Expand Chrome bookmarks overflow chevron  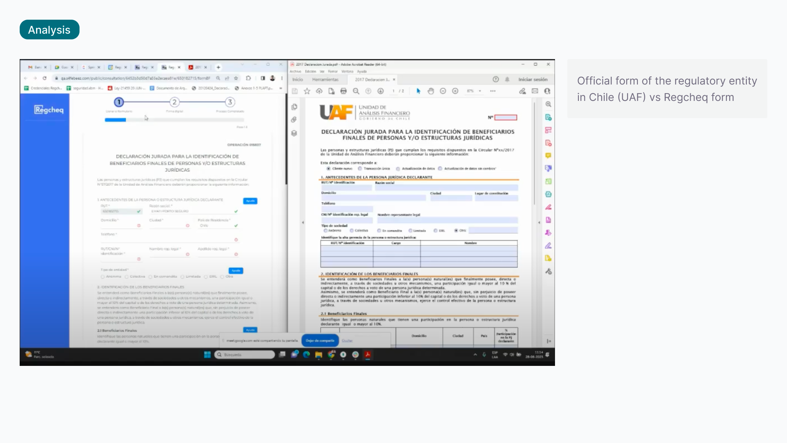281,88
